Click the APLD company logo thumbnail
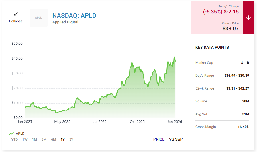The width and height of the screenshot is (257, 152). (39, 18)
